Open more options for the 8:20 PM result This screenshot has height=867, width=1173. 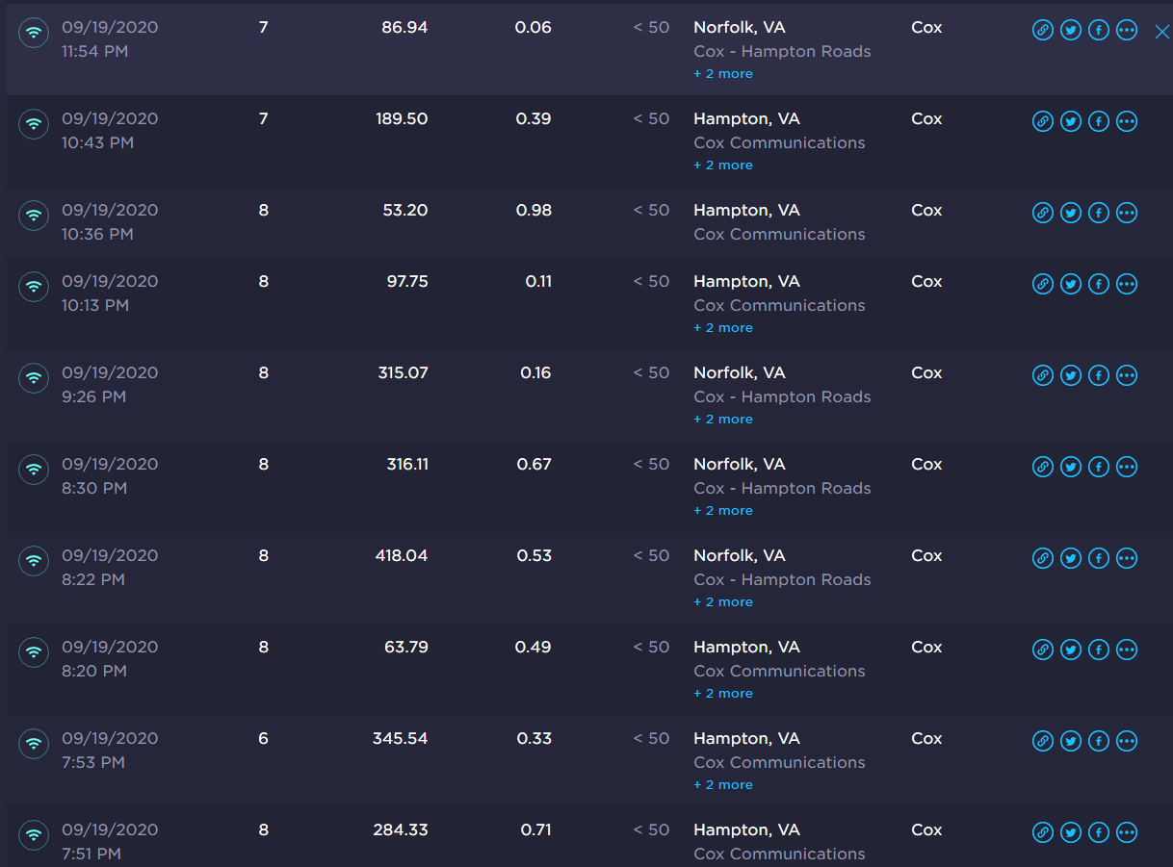click(x=1127, y=650)
